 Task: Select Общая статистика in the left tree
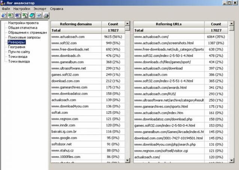click(x=23, y=28)
